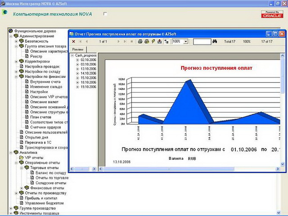Expand Финансовые отчеты node
This screenshot has height=216, width=288.
tap(22, 188)
